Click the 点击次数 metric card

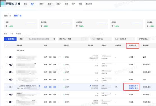pyautogui.click(x=91, y=24)
